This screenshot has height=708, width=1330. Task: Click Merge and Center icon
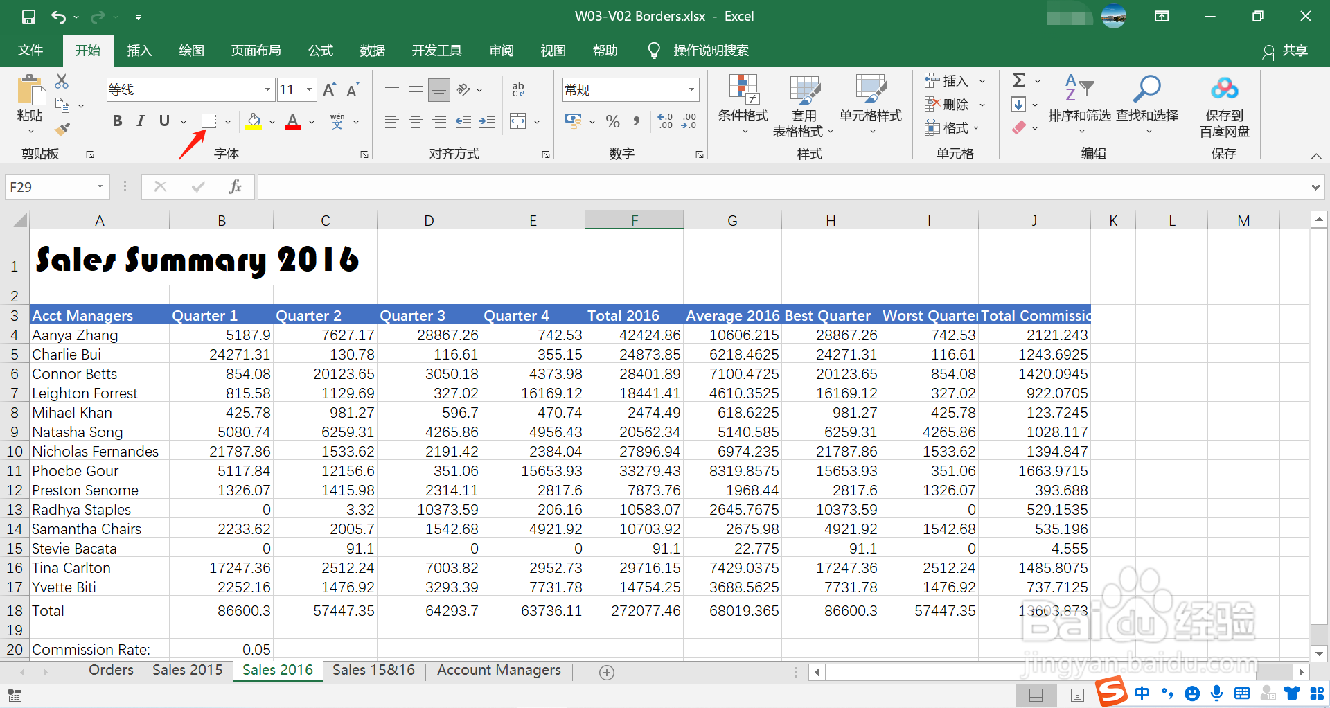[517, 121]
